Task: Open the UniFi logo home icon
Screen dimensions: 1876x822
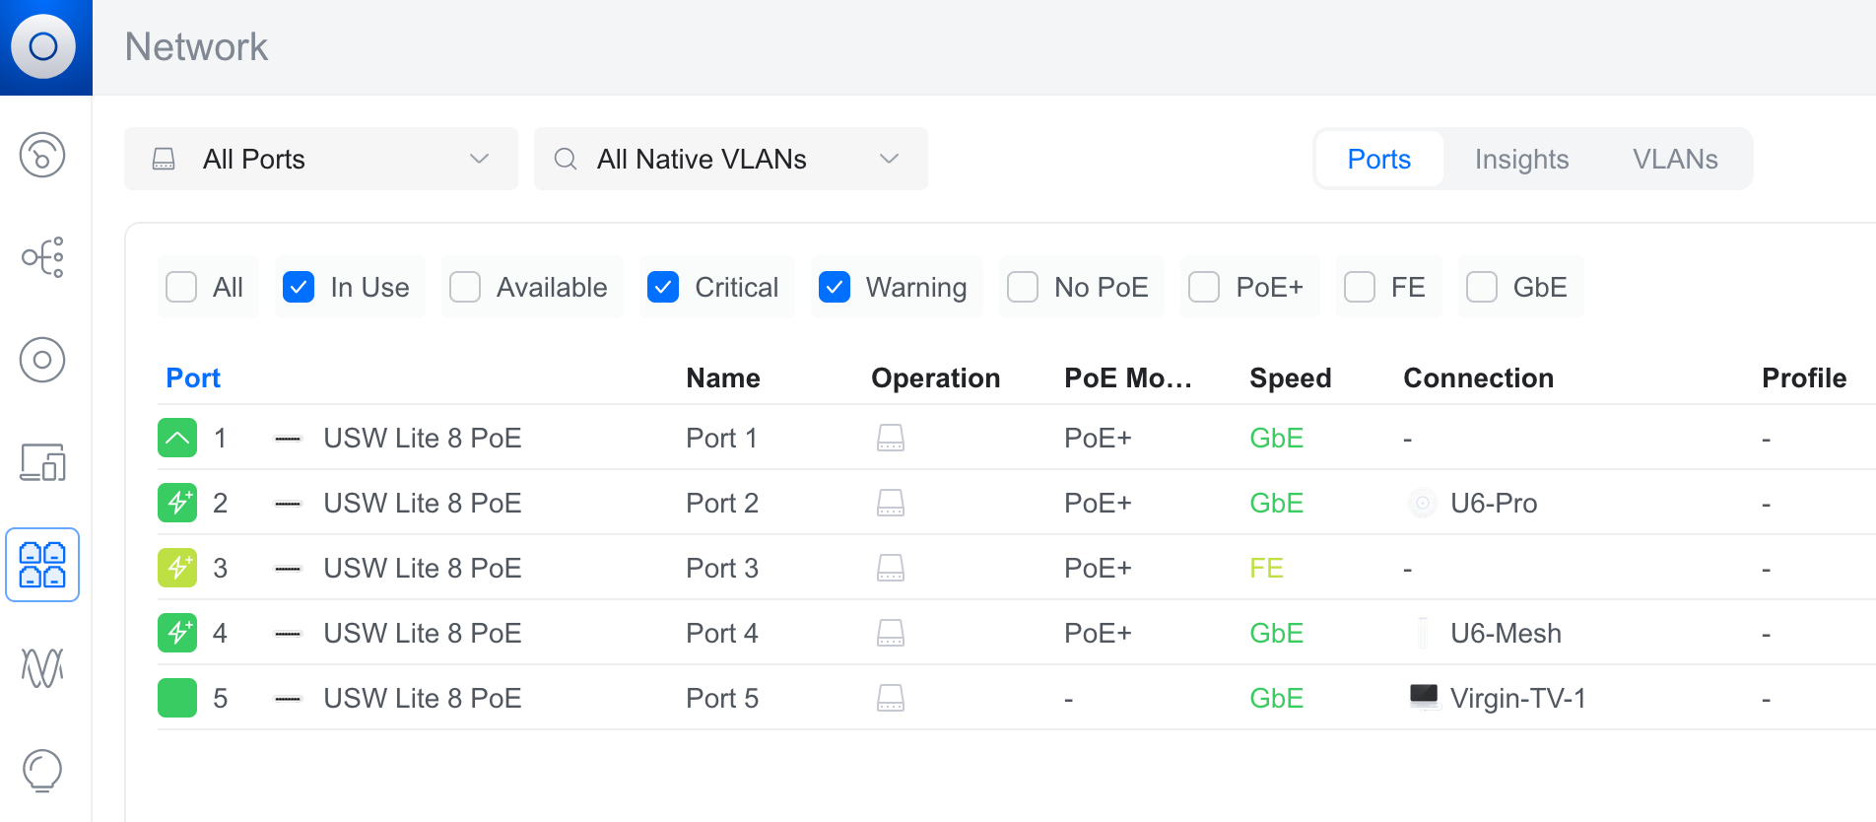Action: (x=43, y=46)
